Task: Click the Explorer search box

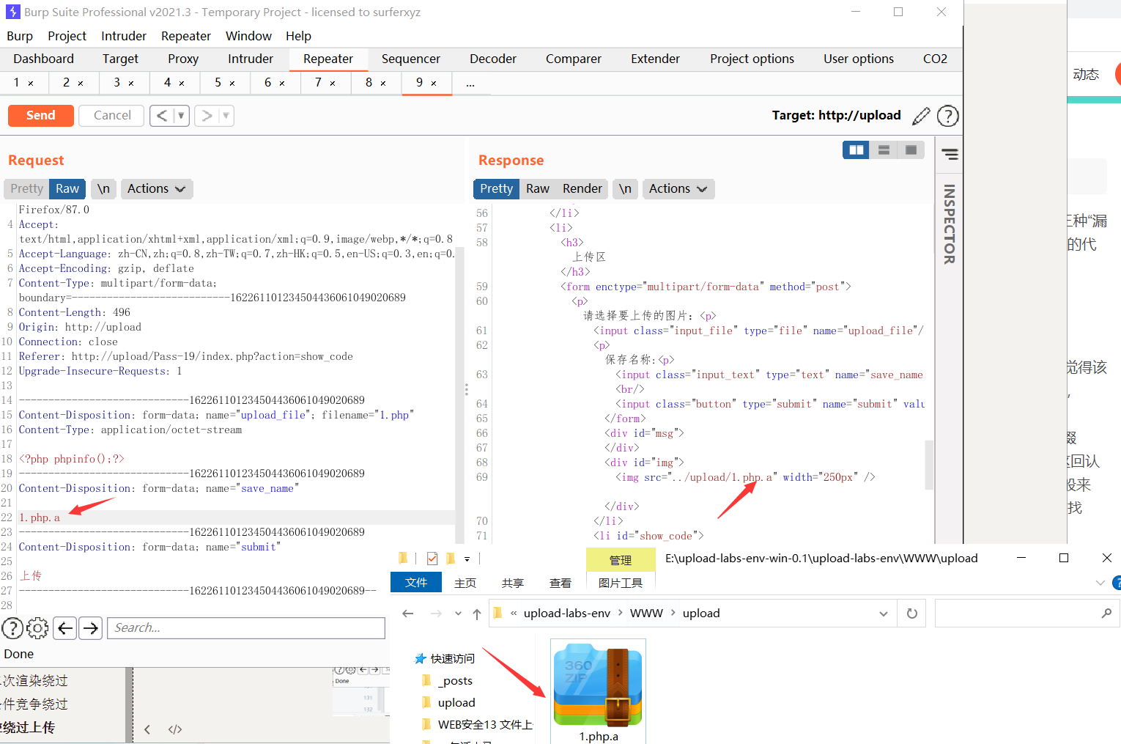Action: coord(1027,614)
